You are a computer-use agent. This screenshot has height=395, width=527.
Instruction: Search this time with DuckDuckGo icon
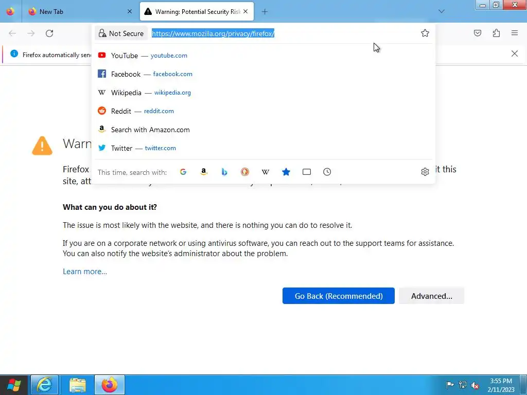pyautogui.click(x=245, y=172)
